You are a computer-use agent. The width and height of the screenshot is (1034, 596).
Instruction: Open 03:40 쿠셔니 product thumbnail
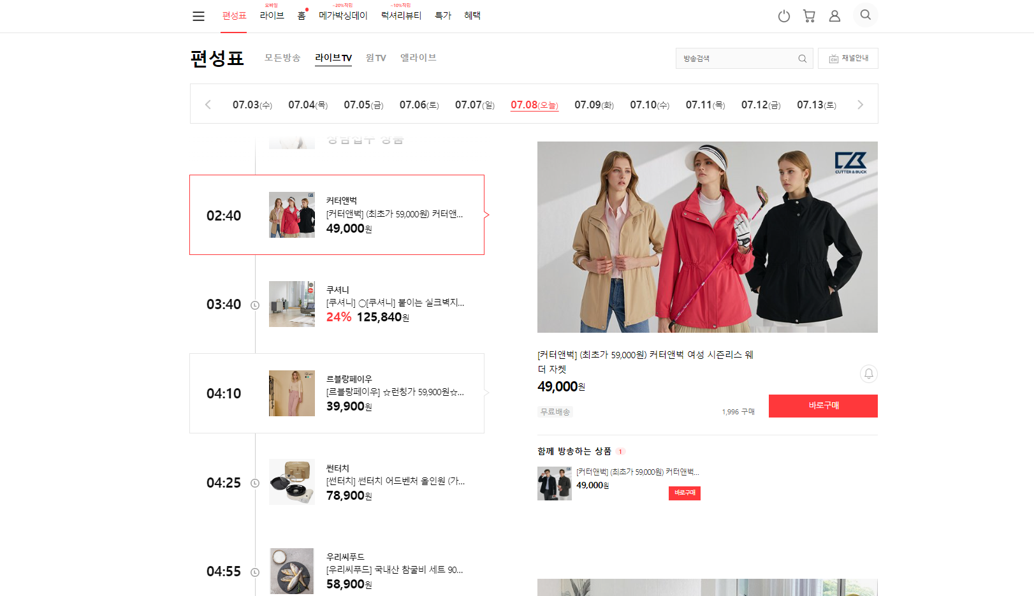point(292,304)
